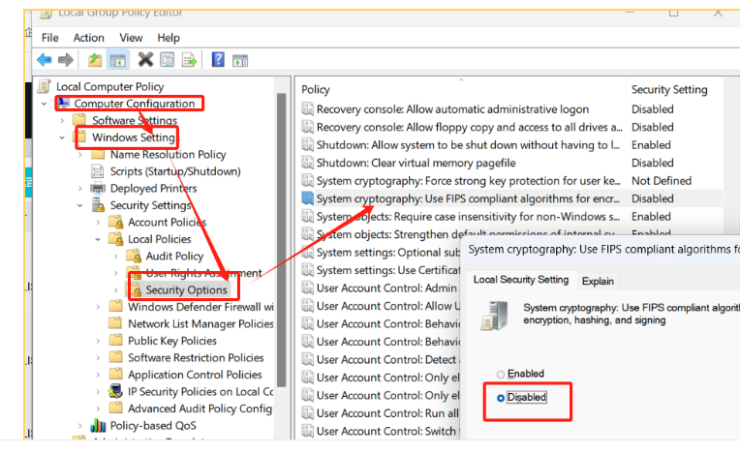Expand the Name Resolution Policy node
Image resolution: width=740 pixels, height=454 pixels.
coord(79,154)
